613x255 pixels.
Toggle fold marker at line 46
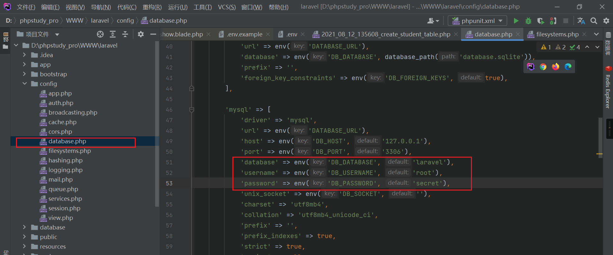pyautogui.click(x=192, y=110)
